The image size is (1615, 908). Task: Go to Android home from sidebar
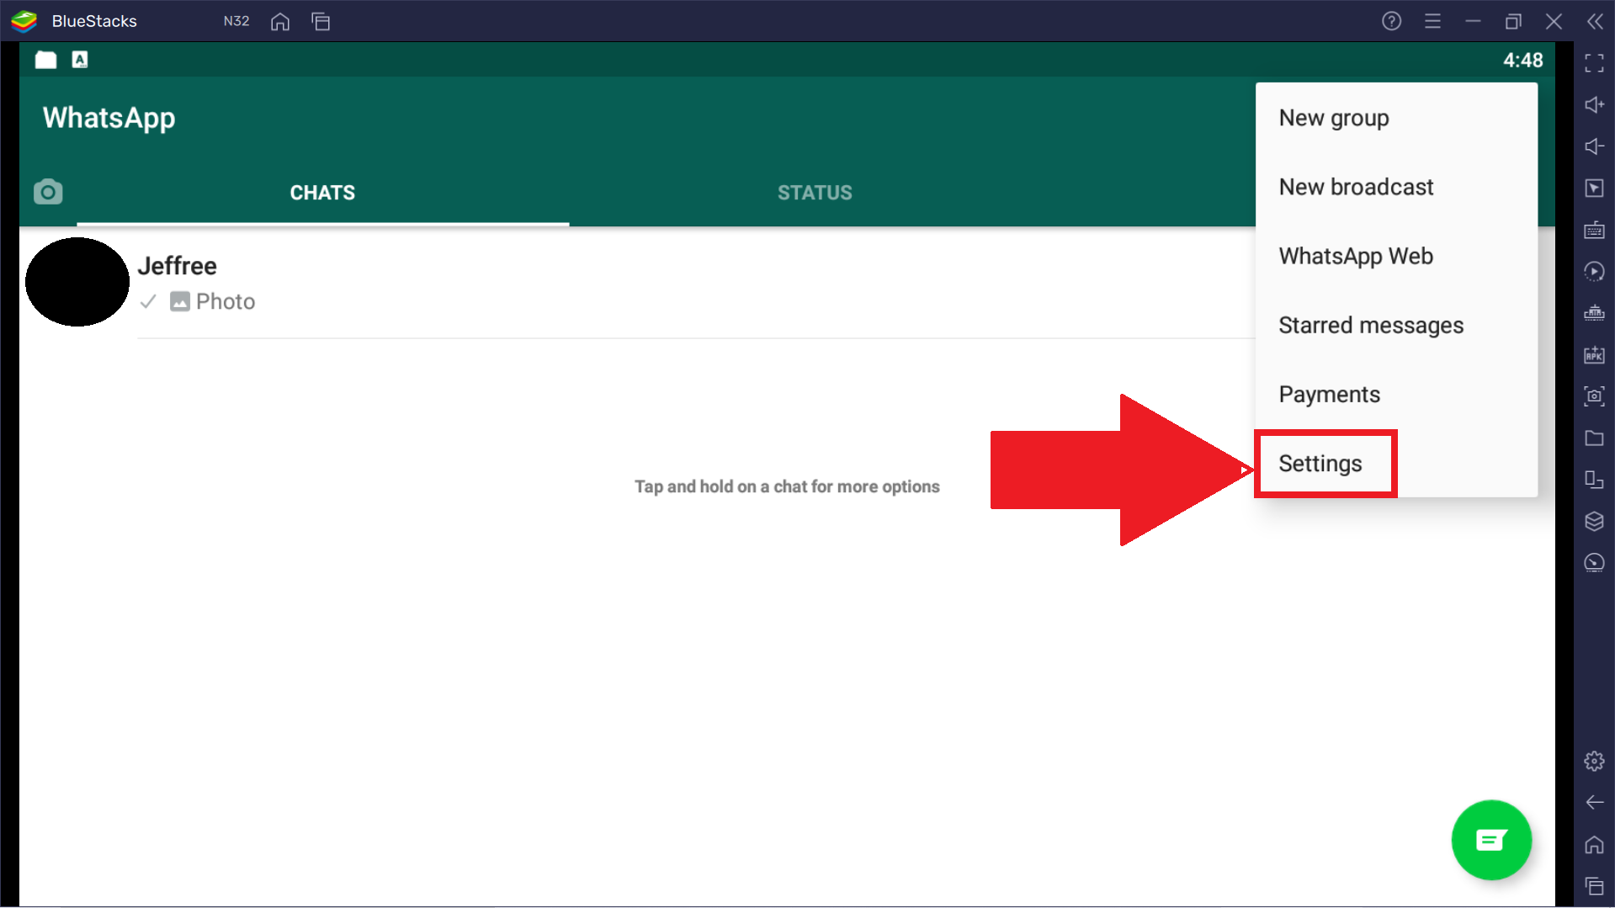(x=1594, y=844)
